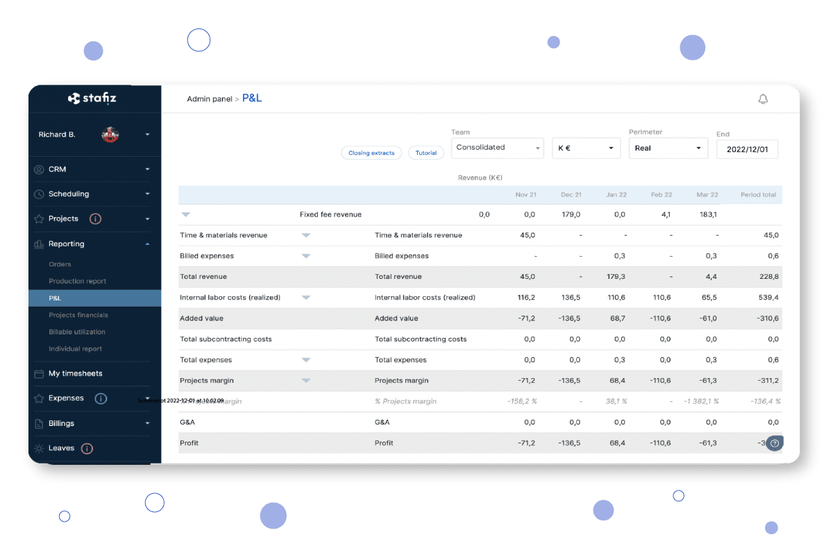This screenshot has height=555, width=833.
Task: Open the Perimeter Real dropdown
Action: (x=667, y=147)
